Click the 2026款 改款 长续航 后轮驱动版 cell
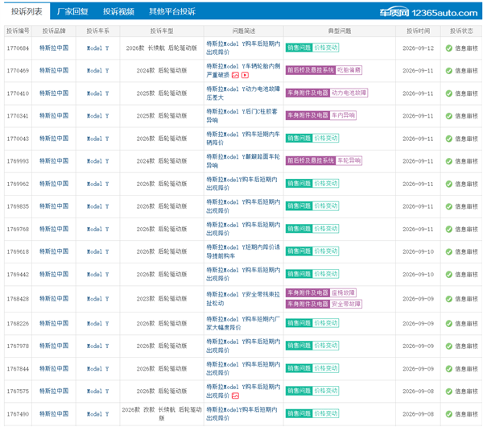Viewport: 483px width, 427px height. pos(162,414)
